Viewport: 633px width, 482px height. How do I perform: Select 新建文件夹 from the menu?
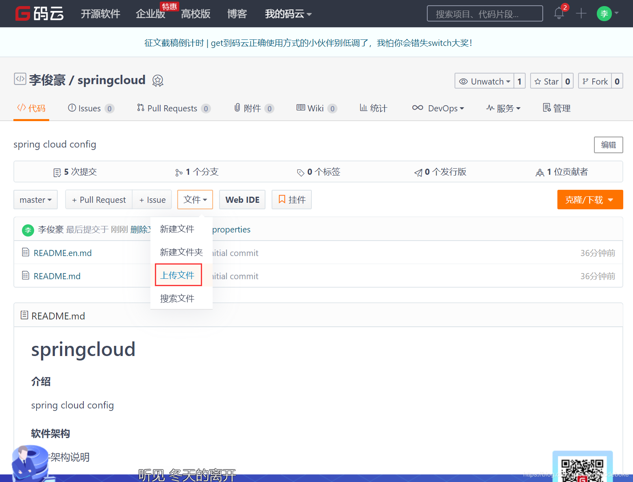tap(181, 252)
